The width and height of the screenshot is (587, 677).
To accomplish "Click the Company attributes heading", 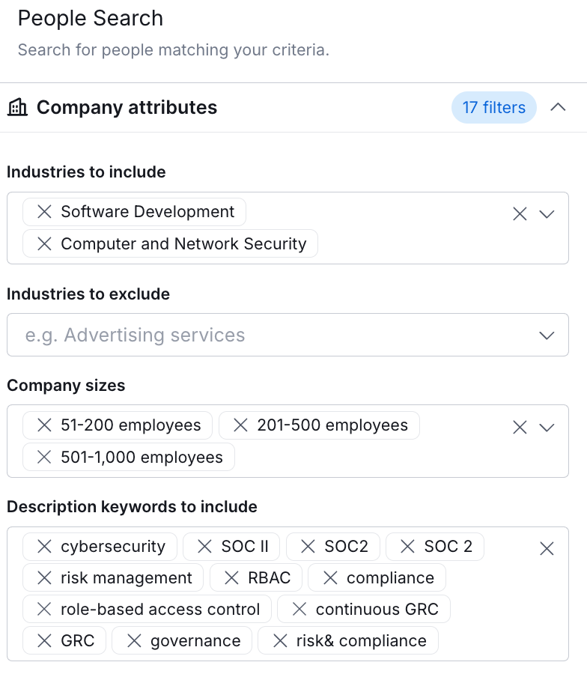I will pos(127,108).
